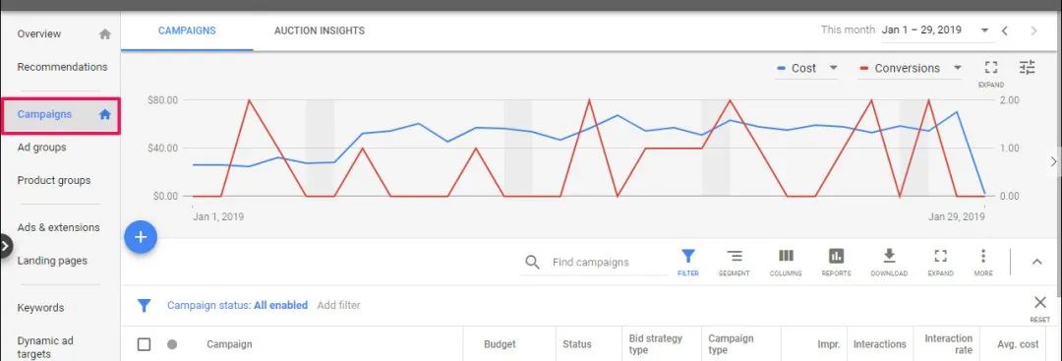Screen dimensions: 1062x361
Task: Click the Find campaigns search field
Action: point(594,262)
